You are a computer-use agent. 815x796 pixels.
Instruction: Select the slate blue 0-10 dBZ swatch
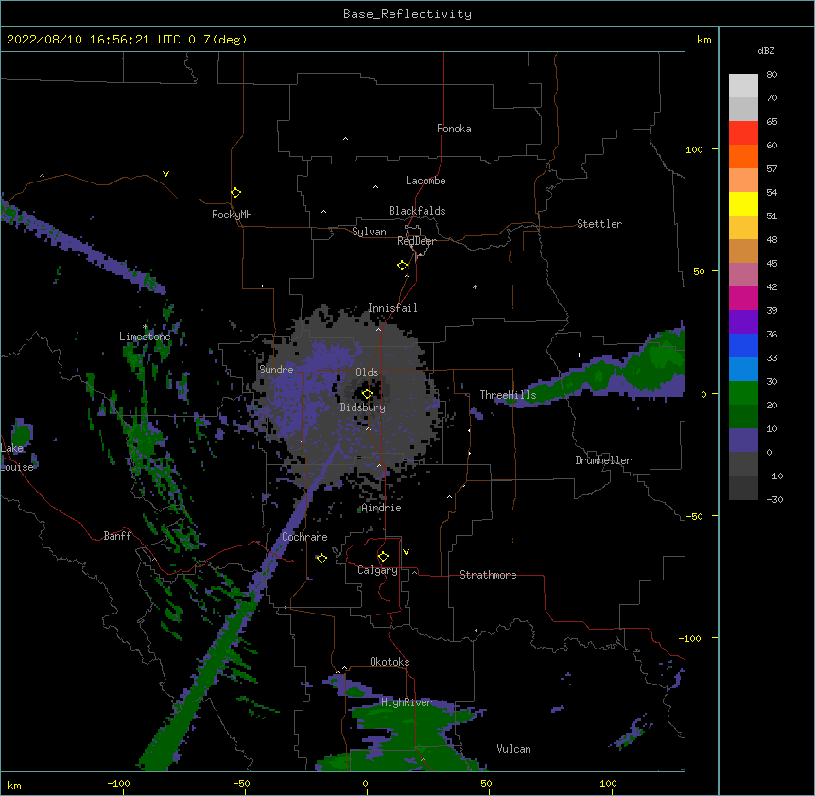pos(743,441)
